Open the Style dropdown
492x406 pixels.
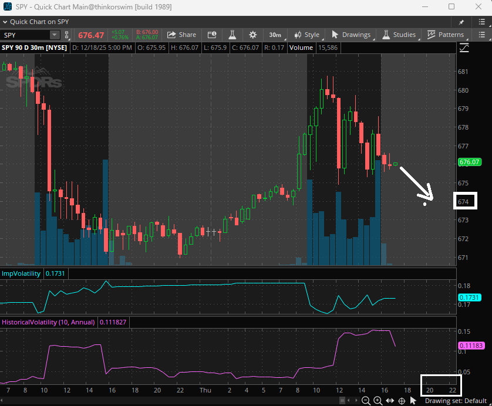pos(307,35)
